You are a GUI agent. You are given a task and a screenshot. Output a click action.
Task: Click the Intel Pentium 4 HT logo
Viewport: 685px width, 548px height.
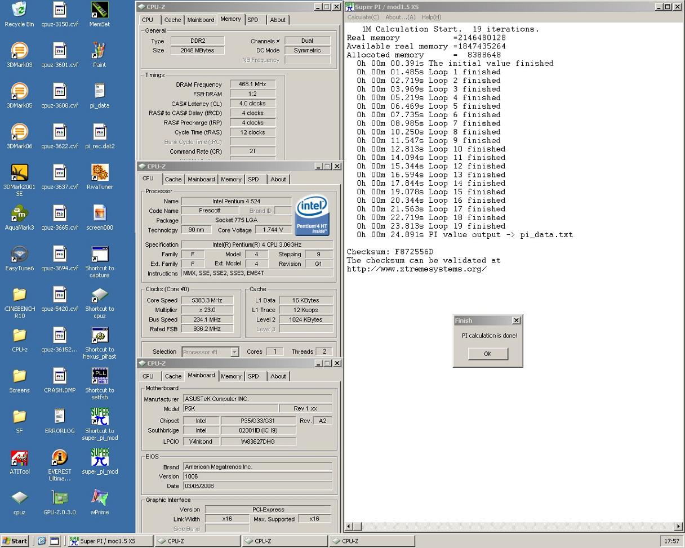[312, 216]
